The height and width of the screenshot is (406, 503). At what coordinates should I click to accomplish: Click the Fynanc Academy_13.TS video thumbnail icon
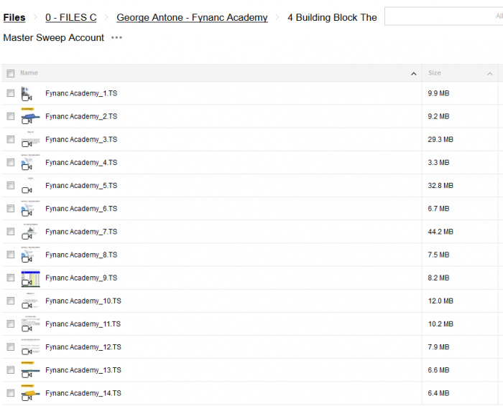point(30,370)
